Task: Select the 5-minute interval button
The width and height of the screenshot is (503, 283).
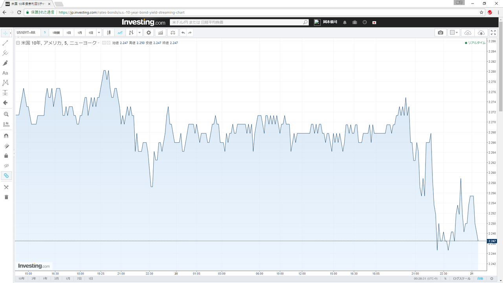Action: [x=44, y=33]
